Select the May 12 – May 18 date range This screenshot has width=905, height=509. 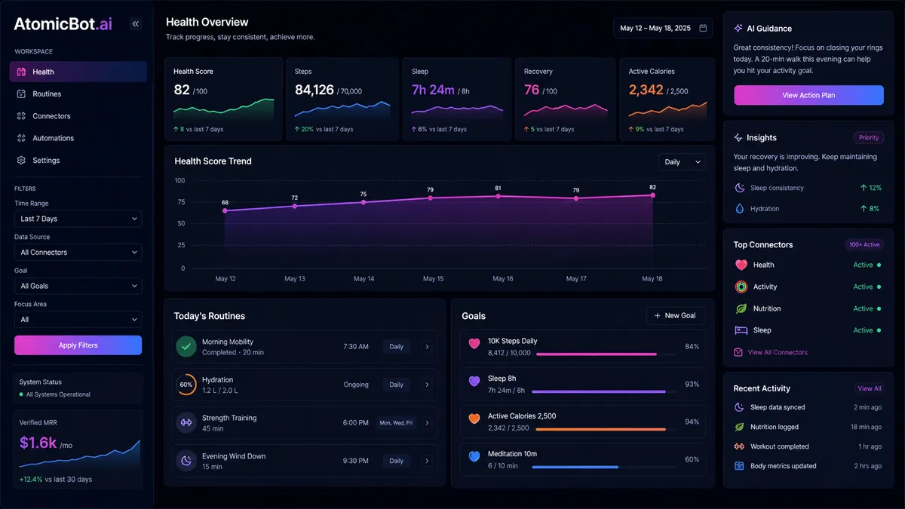663,28
